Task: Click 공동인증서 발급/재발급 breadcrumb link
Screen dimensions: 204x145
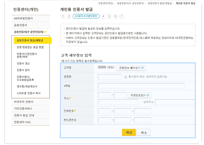Action: pyautogui.click(x=160, y=3)
